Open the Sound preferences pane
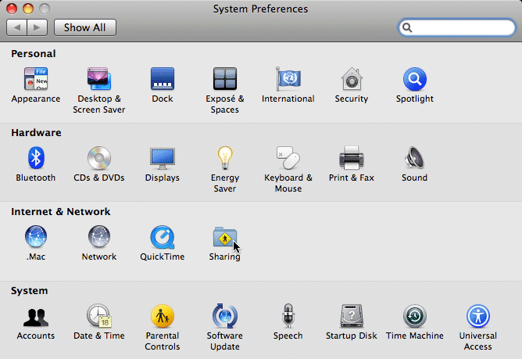The image size is (522, 359). (x=414, y=159)
